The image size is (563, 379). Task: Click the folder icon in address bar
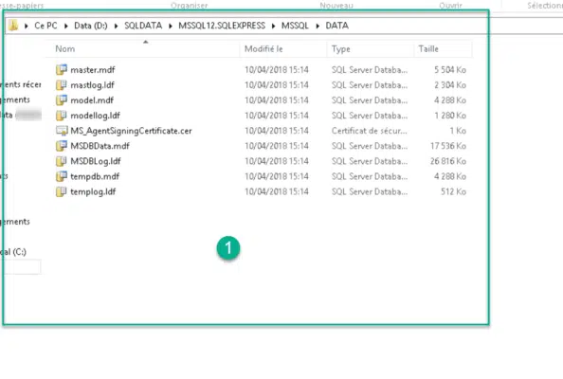[13, 26]
